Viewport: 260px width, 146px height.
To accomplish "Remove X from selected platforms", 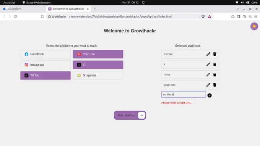I will [x=214, y=65].
